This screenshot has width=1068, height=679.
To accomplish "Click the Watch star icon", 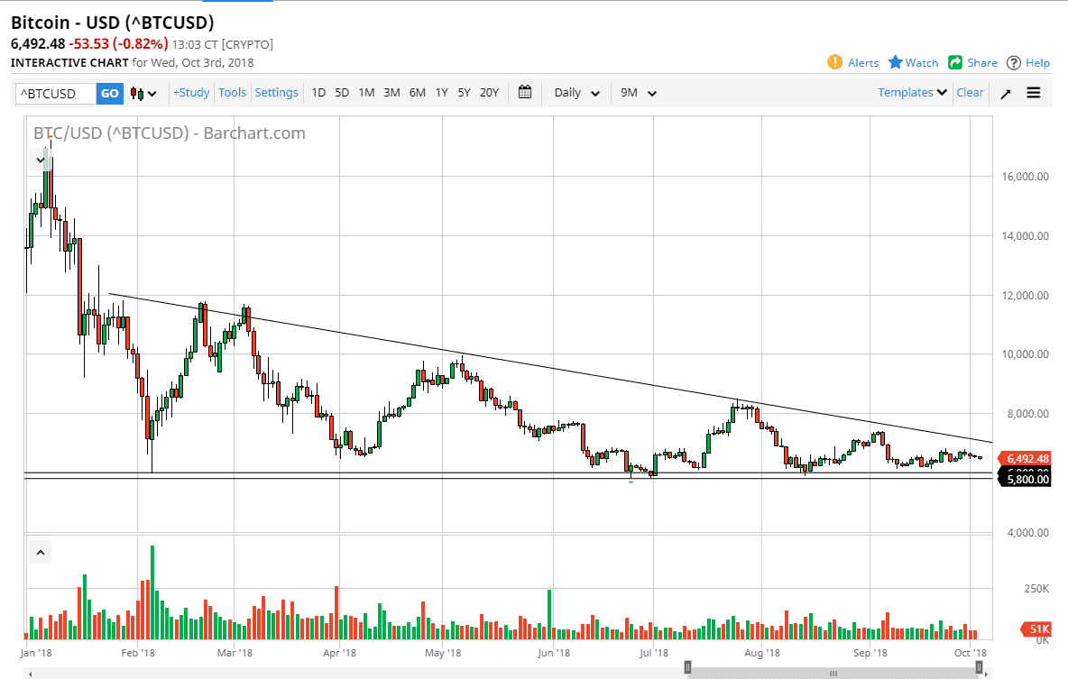I will tap(894, 62).
